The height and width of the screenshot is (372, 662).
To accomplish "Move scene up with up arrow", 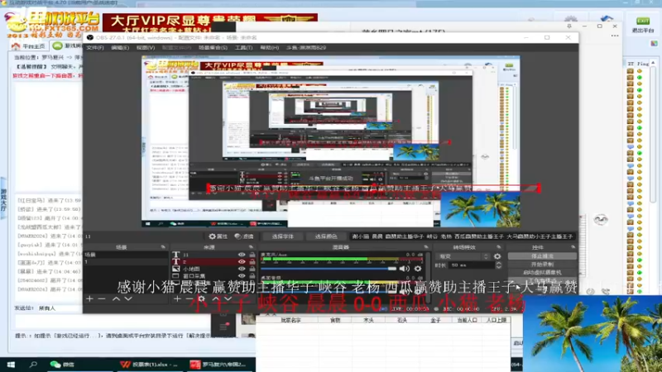I will coord(116,298).
